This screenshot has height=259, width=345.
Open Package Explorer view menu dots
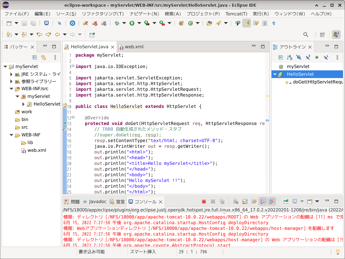(55, 58)
